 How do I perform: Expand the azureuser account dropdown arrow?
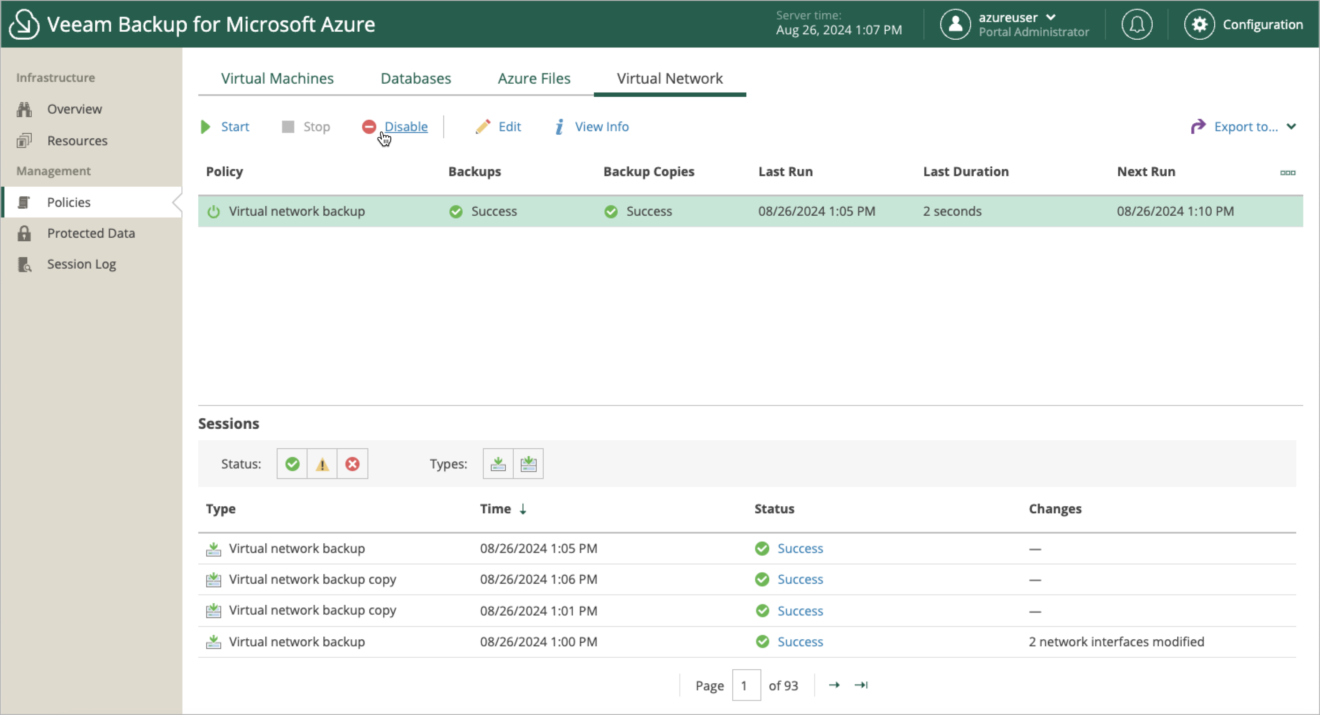tap(1051, 17)
